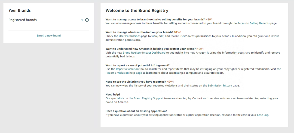The height and width of the screenshot is (133, 294).
Task: Go to the User Permissions page link
Action: [x=130, y=36]
